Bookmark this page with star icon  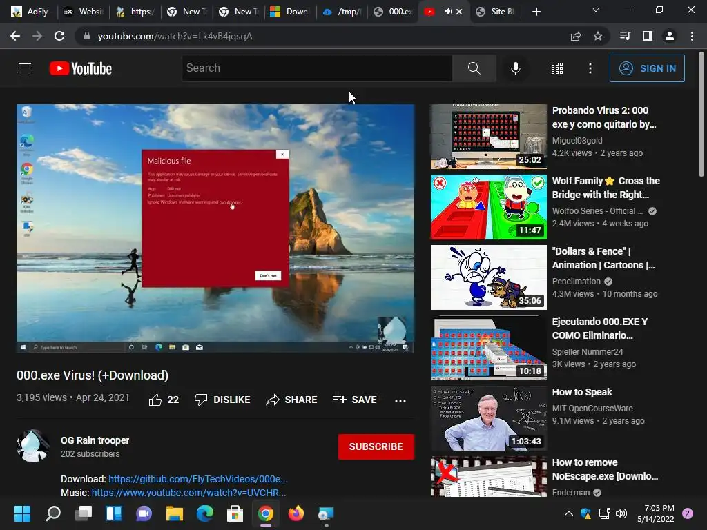(597, 36)
